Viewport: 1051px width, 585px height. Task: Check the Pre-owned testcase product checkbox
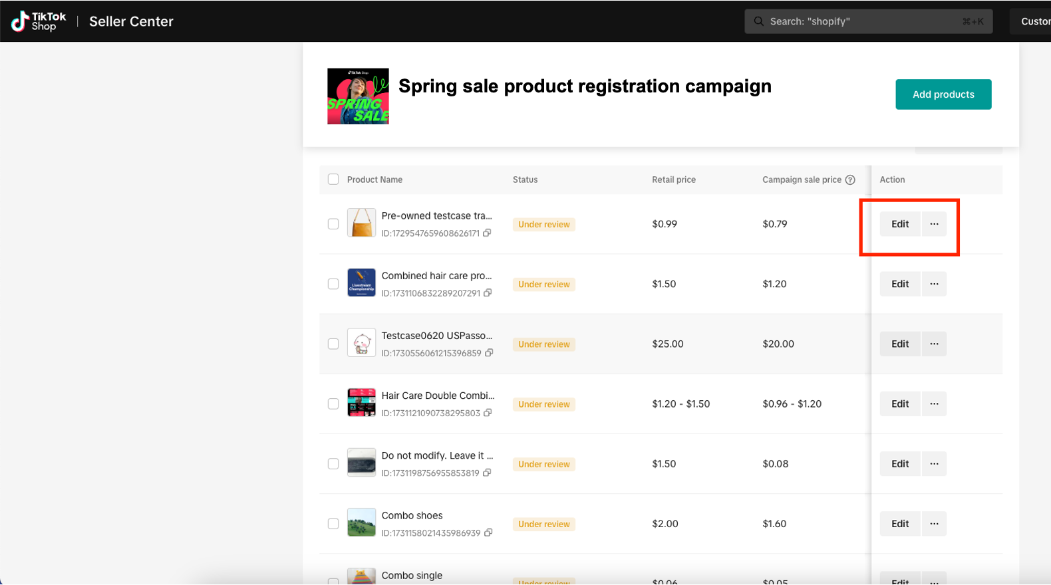click(x=333, y=224)
